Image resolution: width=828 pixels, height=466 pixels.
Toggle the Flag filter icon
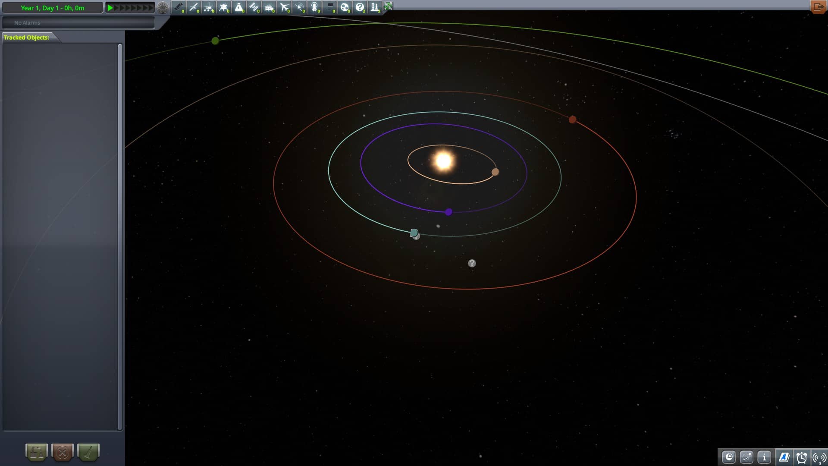[329, 7]
